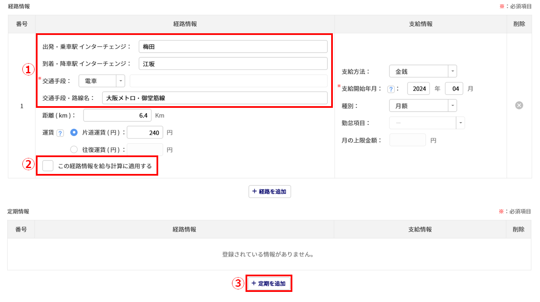
Task: Open the 交通手段 dropdown showing 電車
Action: click(102, 81)
